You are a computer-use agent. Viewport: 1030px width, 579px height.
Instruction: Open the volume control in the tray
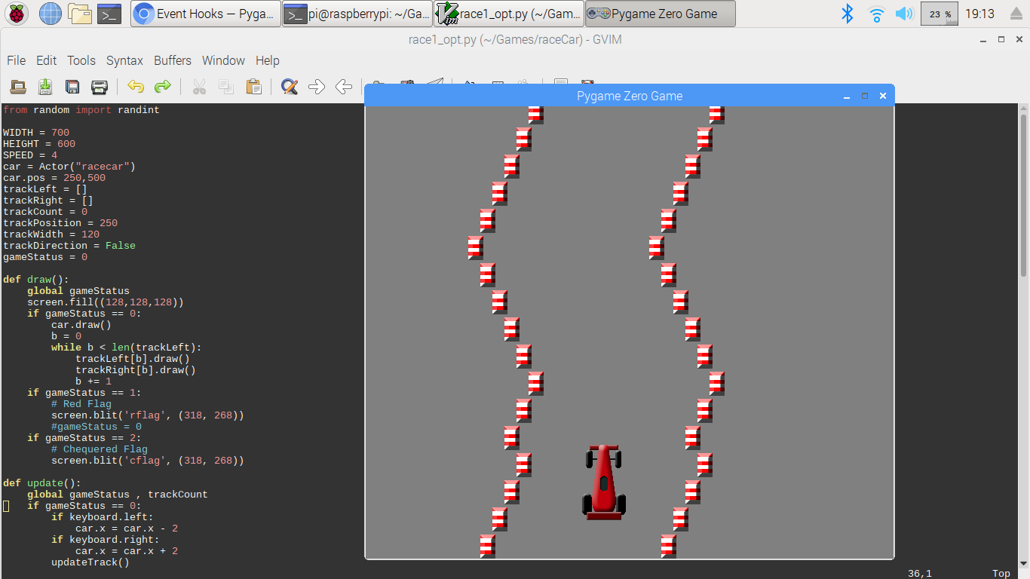click(904, 13)
